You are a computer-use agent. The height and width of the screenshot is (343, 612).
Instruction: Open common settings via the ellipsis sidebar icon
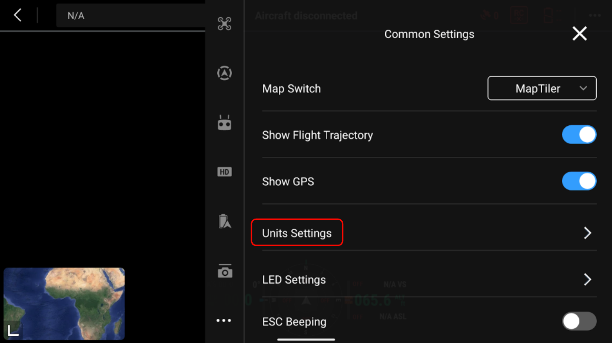(224, 320)
